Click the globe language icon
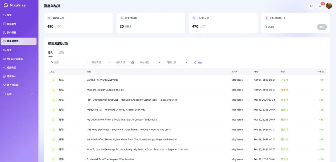336x162 pixels. [x=311, y=6]
